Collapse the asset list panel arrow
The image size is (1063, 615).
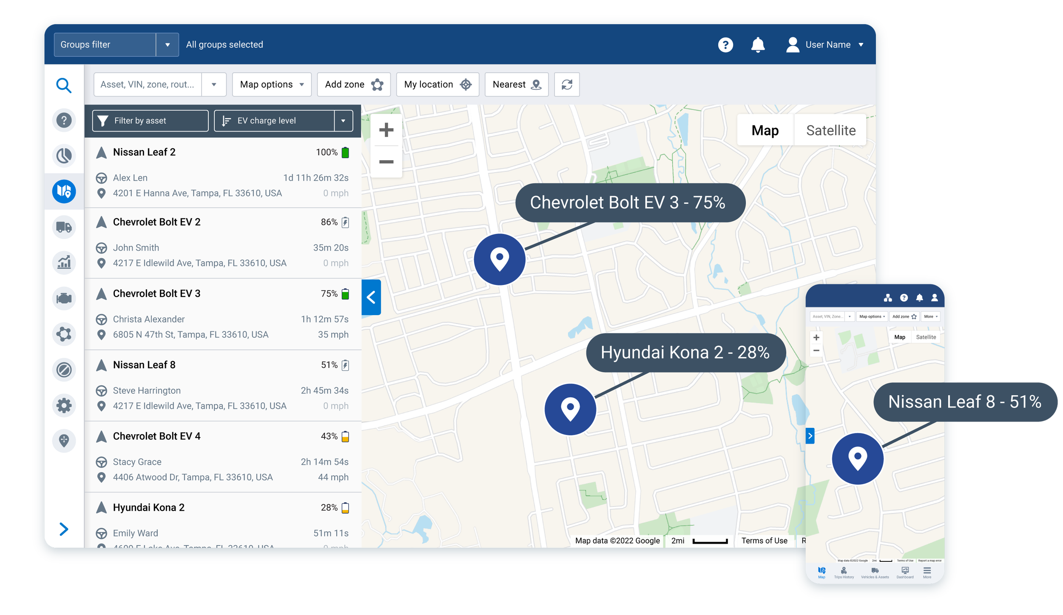[x=371, y=297]
